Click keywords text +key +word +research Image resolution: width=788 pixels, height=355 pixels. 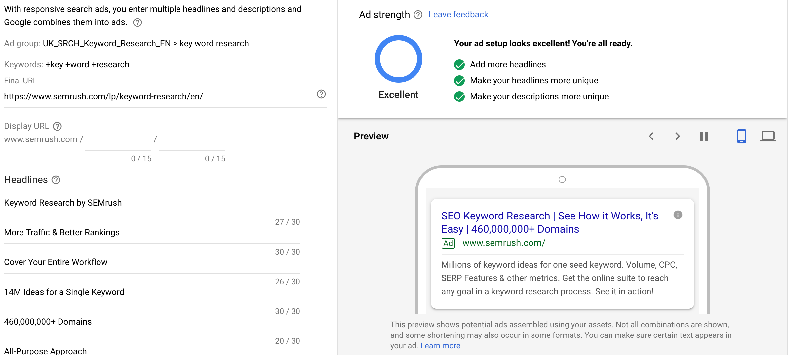coord(87,64)
